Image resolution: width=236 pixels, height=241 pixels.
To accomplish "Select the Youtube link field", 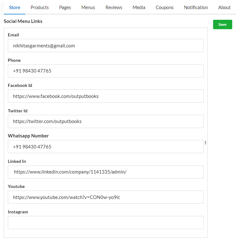I will pyautogui.click(x=106, y=197).
